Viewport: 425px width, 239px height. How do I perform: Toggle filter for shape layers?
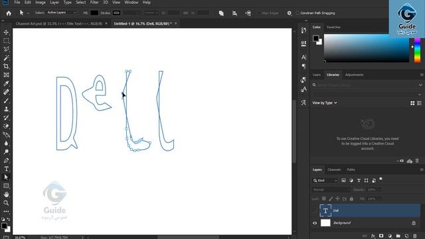coord(367,181)
